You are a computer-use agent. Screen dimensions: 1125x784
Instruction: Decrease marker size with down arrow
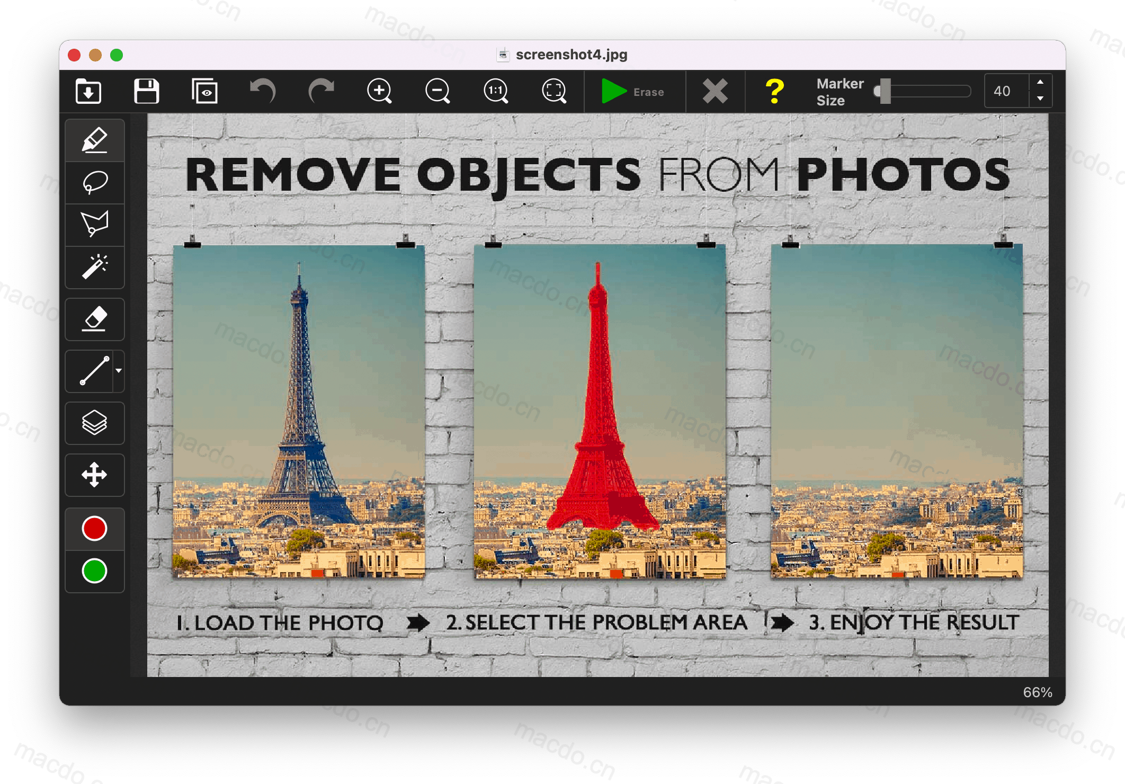[x=1040, y=99]
